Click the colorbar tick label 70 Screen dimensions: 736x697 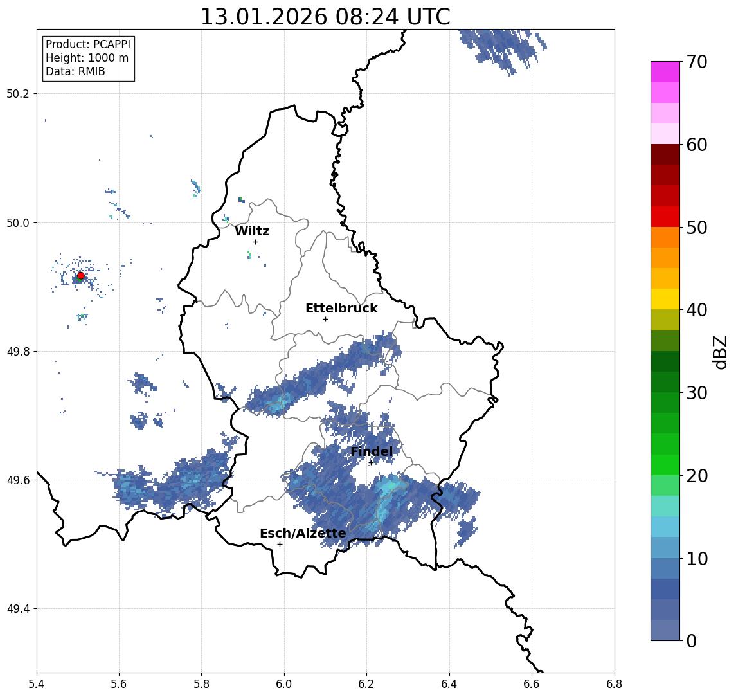[697, 62]
